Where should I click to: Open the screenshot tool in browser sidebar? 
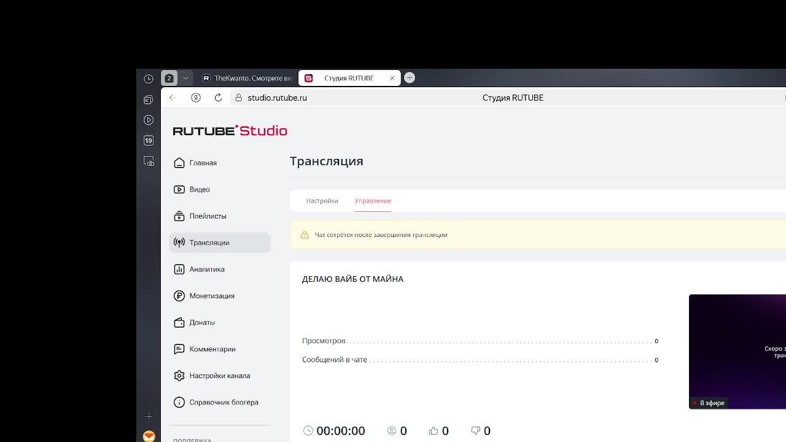point(149,161)
